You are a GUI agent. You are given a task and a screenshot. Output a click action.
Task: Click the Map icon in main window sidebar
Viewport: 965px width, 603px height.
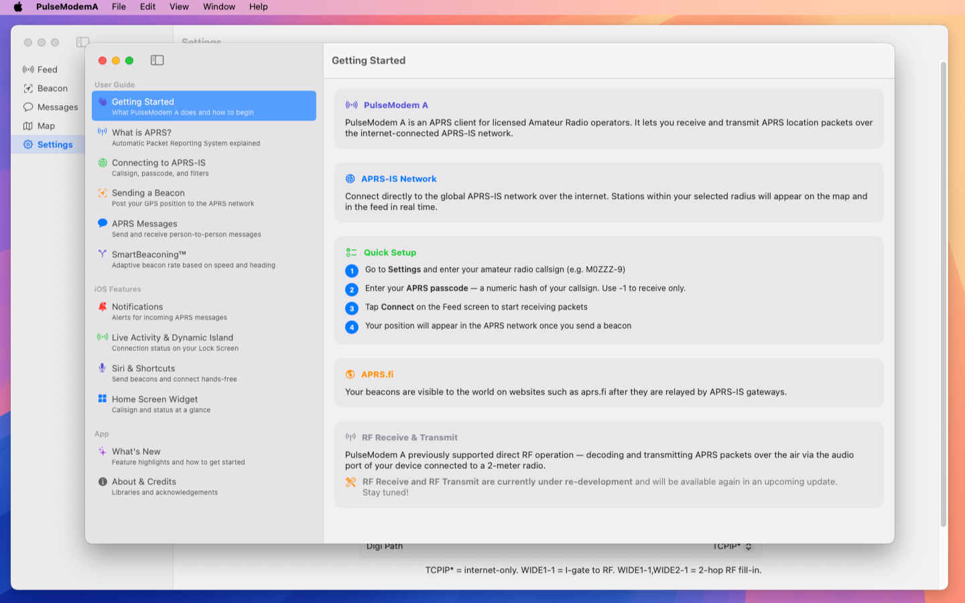point(28,126)
